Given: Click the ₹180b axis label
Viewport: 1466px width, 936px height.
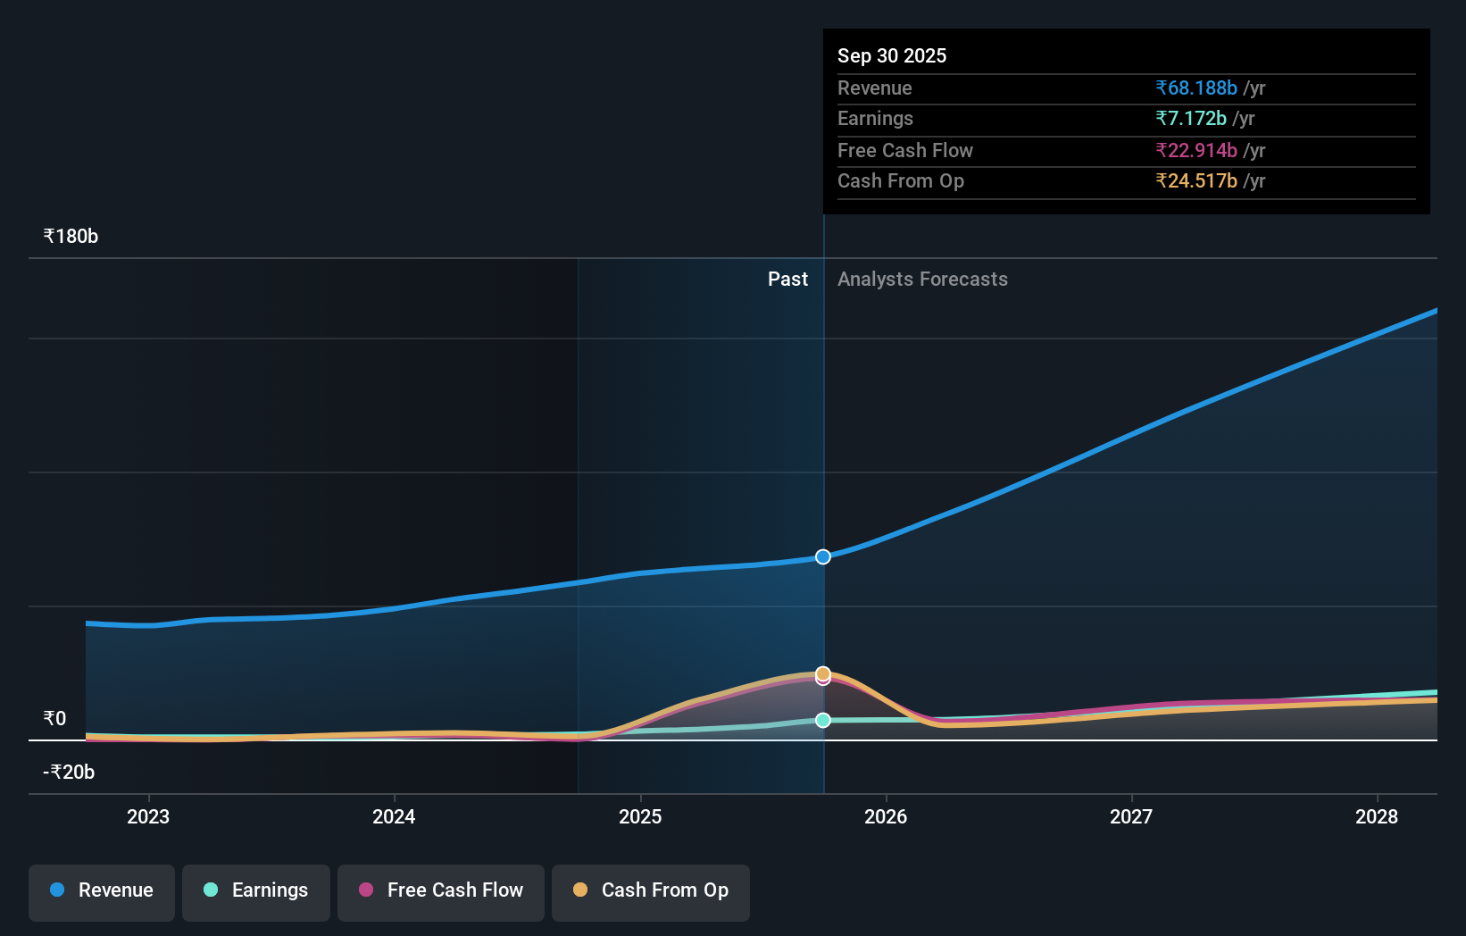Looking at the screenshot, I should (x=71, y=235).
